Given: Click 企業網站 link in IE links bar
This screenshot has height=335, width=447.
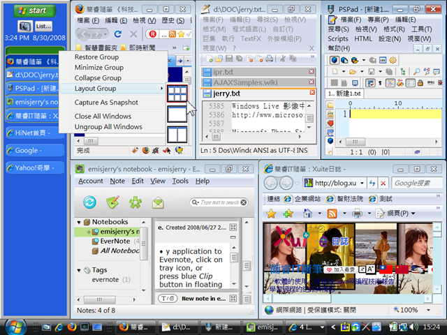Looking at the screenshot, I should [x=302, y=199].
